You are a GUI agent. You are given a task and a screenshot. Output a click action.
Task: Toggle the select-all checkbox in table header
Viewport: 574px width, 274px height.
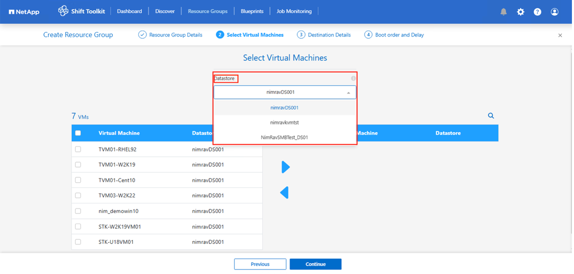78,133
